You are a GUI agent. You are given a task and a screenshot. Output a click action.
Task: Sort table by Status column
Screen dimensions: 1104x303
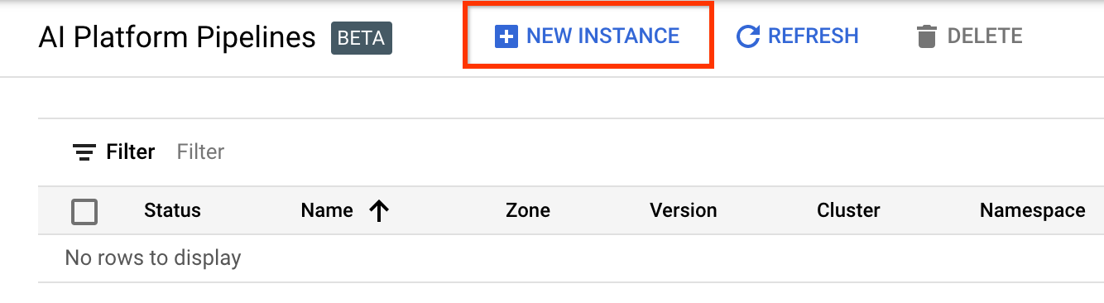(172, 211)
